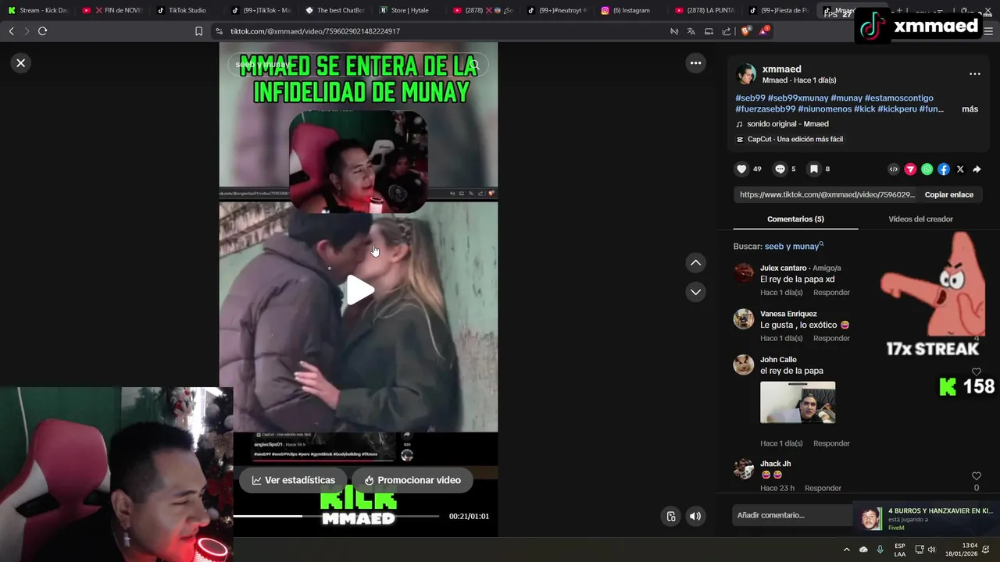Toggle the floating player icon

point(670,516)
